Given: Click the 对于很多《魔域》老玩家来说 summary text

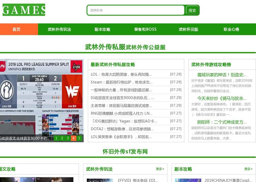Looking at the screenshot, I should [x=222, y=86].
